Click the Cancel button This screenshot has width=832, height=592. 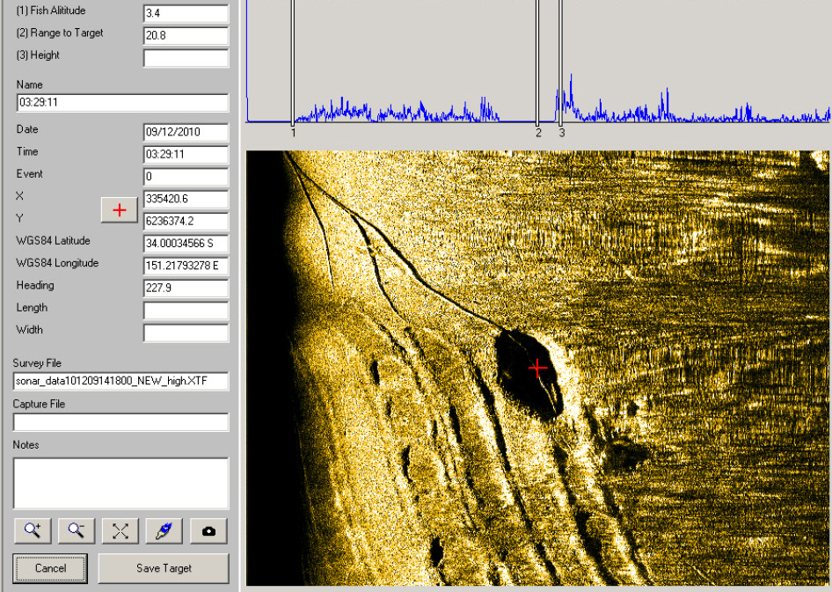tap(50, 568)
